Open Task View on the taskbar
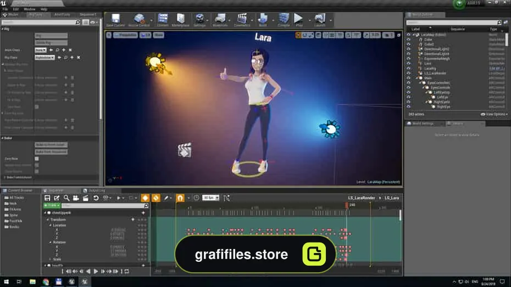The height and width of the screenshot is (287, 511). pyautogui.click(x=19, y=282)
